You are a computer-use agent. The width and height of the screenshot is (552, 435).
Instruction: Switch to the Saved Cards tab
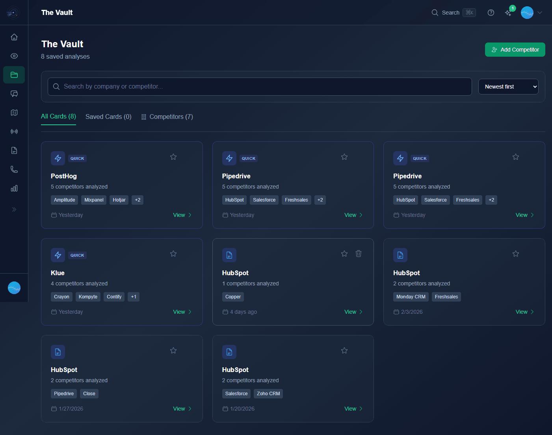[x=108, y=117]
